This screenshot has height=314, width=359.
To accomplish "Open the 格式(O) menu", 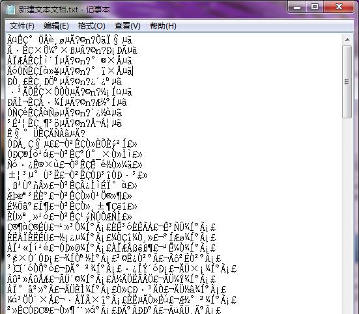I will (92, 26).
